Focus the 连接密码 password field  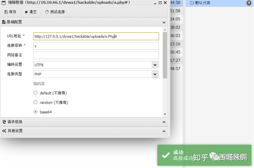coord(96,46)
